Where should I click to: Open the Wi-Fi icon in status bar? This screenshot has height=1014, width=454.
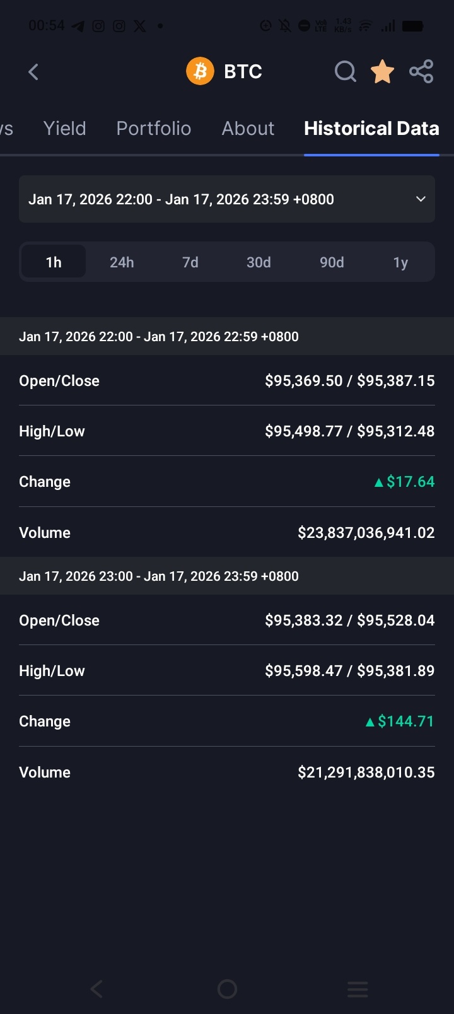[x=366, y=26]
